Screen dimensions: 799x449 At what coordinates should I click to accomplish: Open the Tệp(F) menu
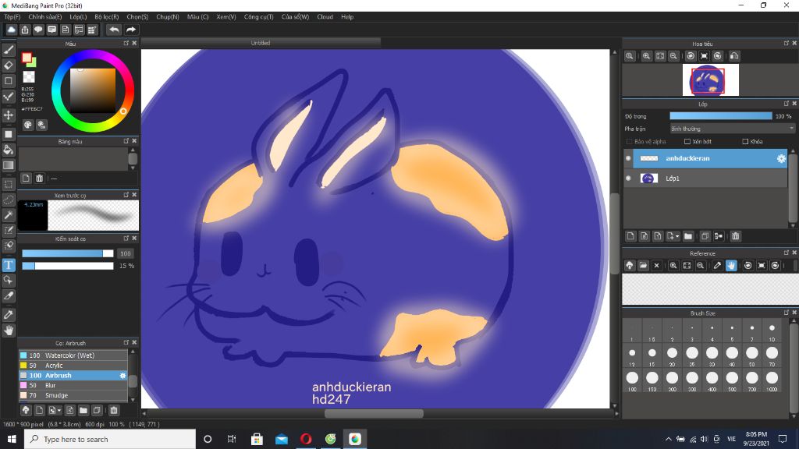pyautogui.click(x=12, y=17)
